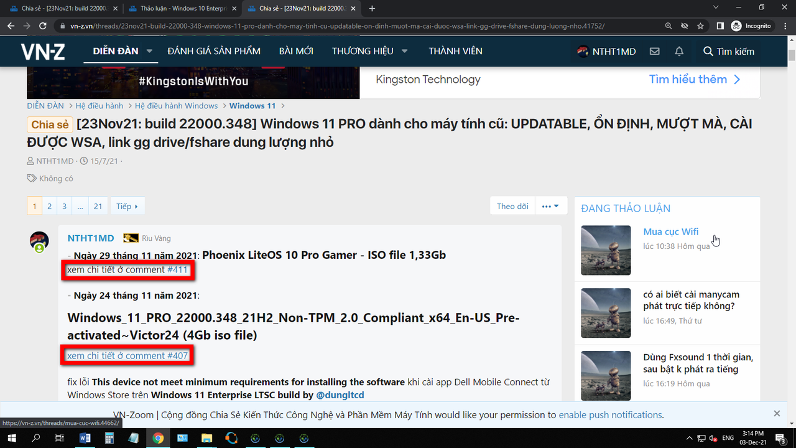796x448 pixels.
Task: Open the thread more options dropdown
Action: (x=550, y=206)
